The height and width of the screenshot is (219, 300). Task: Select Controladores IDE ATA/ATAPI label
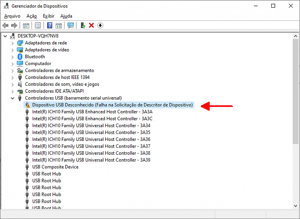54,91
